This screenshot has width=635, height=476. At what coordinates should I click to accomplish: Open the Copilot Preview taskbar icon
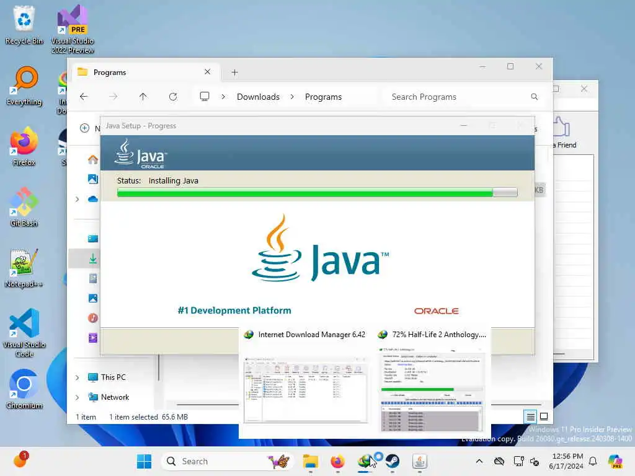click(x=615, y=461)
